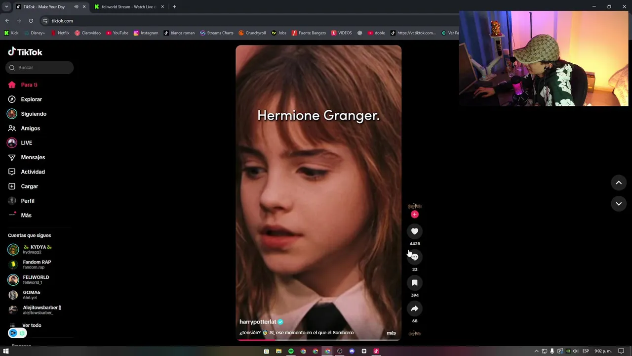
Task: Click the site info icon in address bar
Action: pyautogui.click(x=45, y=21)
